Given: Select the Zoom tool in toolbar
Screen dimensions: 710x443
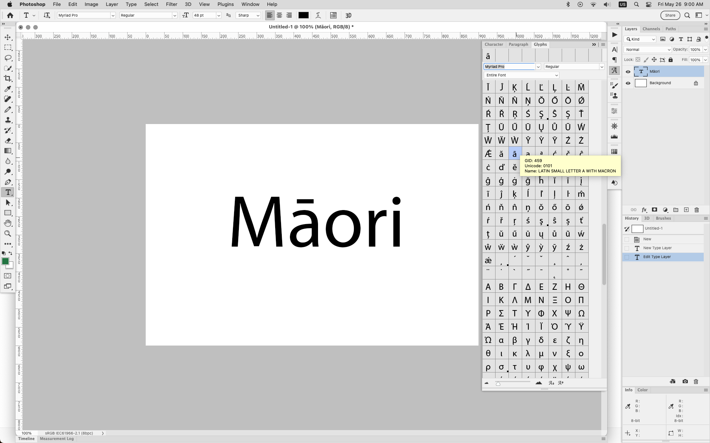Looking at the screenshot, I should 8,234.
